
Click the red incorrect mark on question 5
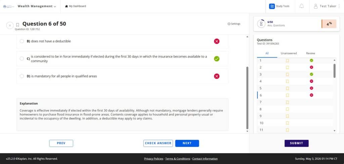(311, 88)
